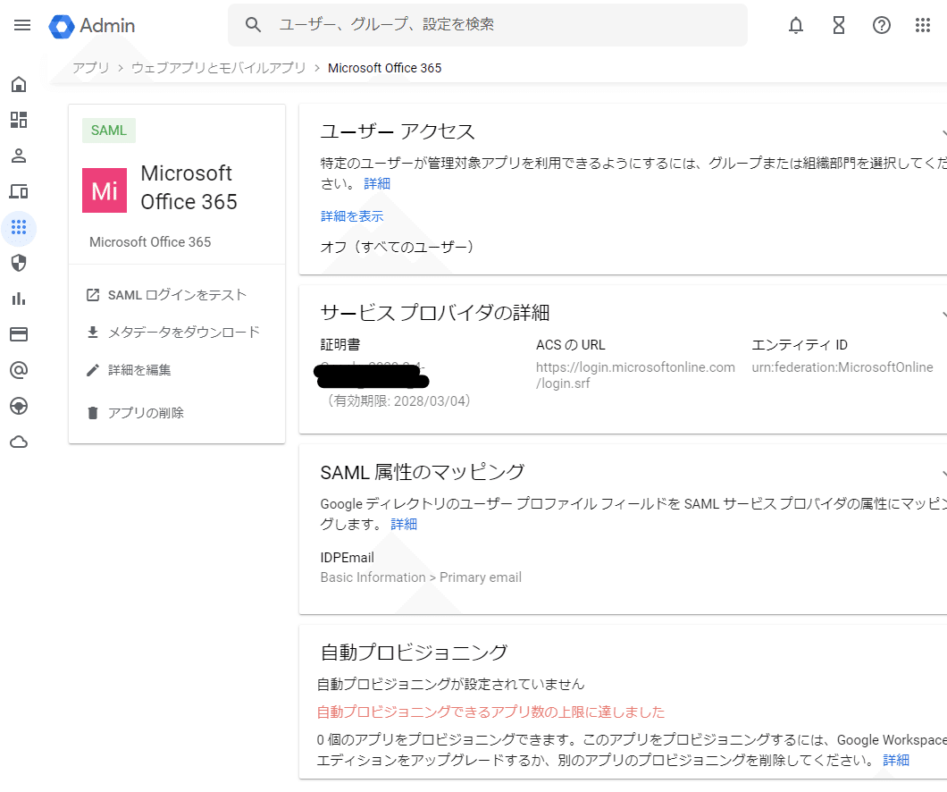Expand the ユーザー アクセス card chevron
The width and height of the screenshot is (947, 792).
[x=943, y=131]
